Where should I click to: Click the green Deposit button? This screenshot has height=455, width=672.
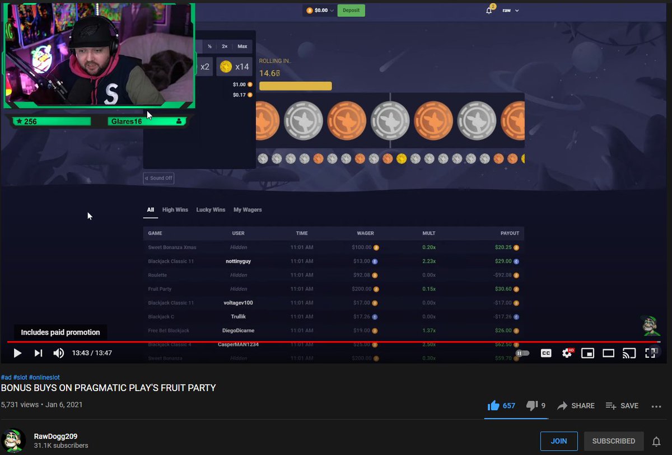coord(351,10)
